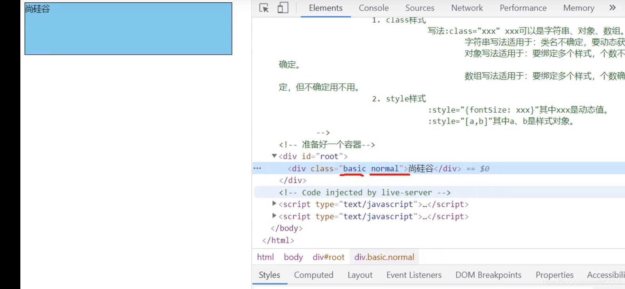This screenshot has width=625, height=289.
Task: Open the ellipsis actions for selected node
Action: (x=257, y=168)
